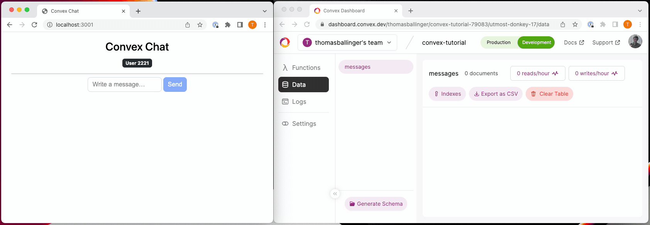The image size is (650, 225).
Task: Select the Convex Chat browser tab
Action: click(83, 11)
